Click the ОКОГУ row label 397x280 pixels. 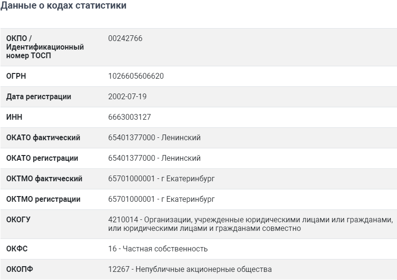click(x=18, y=220)
